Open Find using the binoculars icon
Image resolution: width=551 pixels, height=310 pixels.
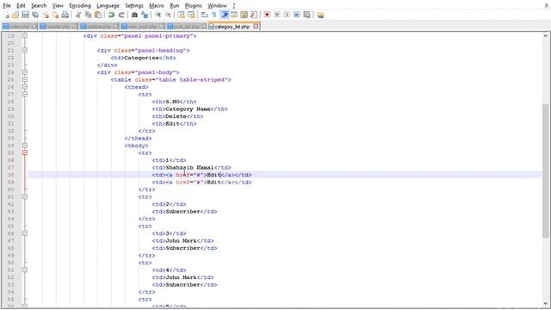point(134,15)
